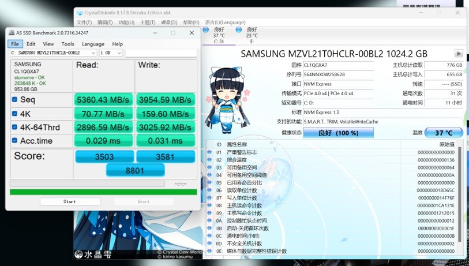Click the 主机总计写入 655 GB value

(444, 74)
